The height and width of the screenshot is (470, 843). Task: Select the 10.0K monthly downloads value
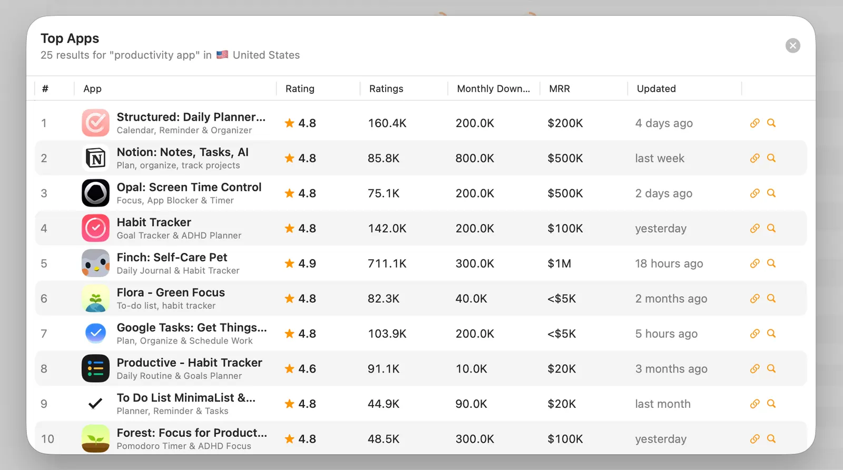(471, 369)
